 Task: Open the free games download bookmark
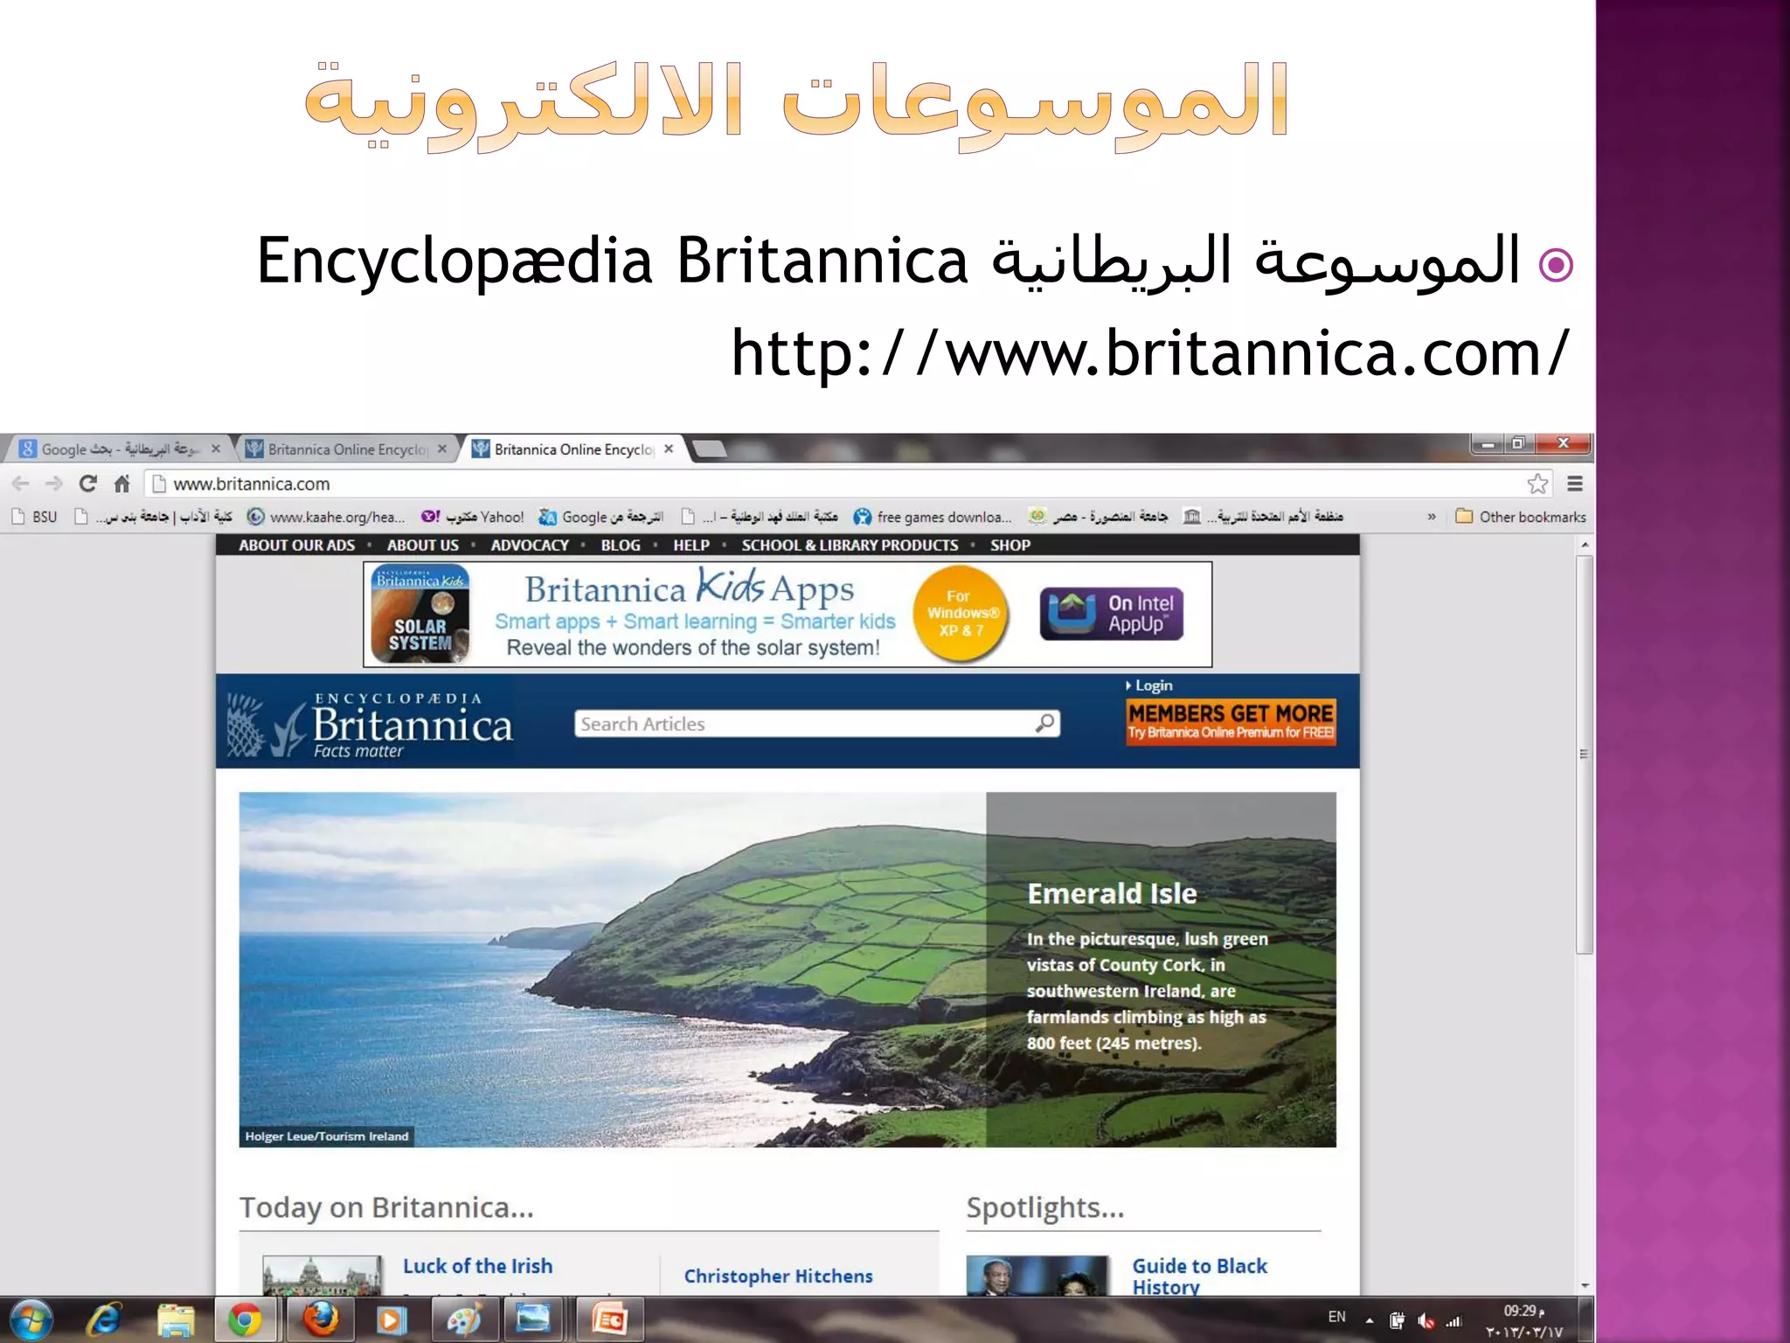pyautogui.click(x=933, y=517)
